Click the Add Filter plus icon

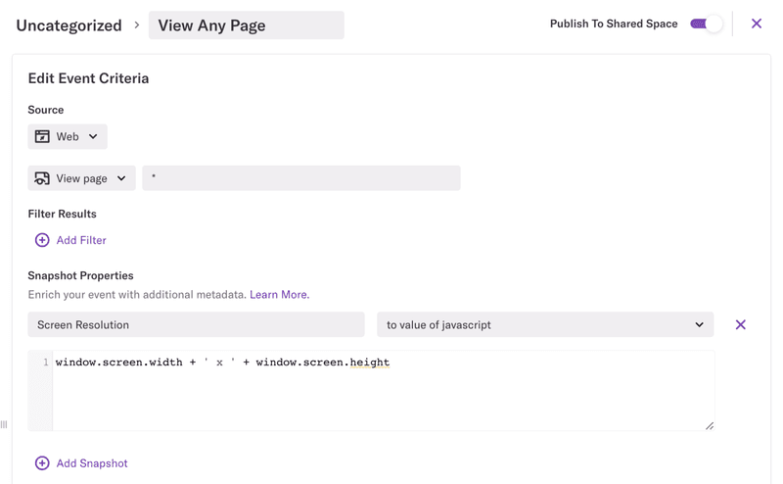point(42,240)
